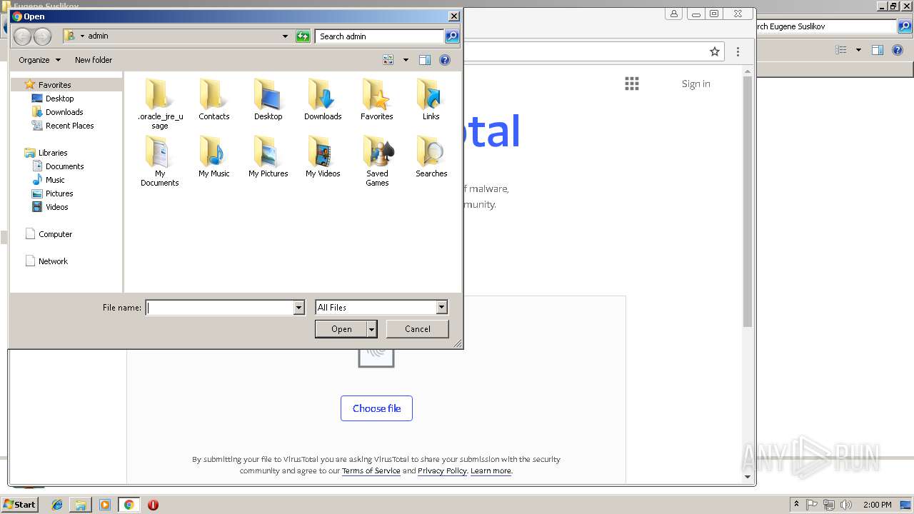Viewport: 914px width, 514px height.
Task: Select Desktop in navigation pane
Action: click(59, 99)
